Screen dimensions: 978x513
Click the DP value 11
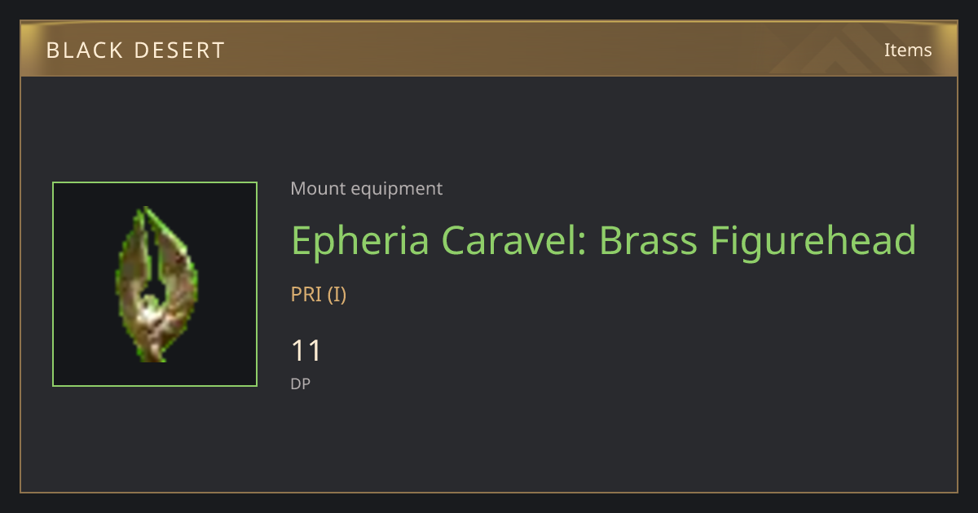tap(306, 351)
